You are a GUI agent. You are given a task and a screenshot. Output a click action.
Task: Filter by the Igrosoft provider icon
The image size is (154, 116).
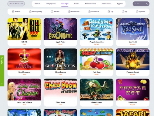[x=137, y=12]
